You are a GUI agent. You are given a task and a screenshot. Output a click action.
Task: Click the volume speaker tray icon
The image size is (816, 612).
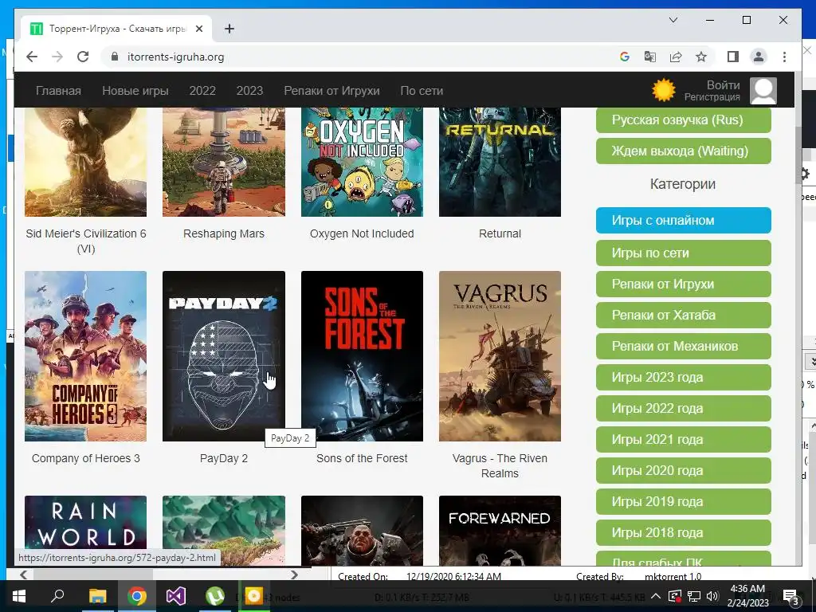point(712,596)
